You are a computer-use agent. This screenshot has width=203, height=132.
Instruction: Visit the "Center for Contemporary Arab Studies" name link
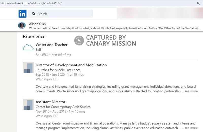coord(63,107)
